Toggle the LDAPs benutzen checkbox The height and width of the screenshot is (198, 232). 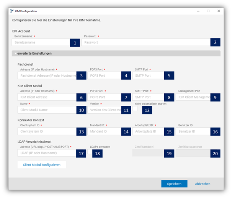point(90,151)
